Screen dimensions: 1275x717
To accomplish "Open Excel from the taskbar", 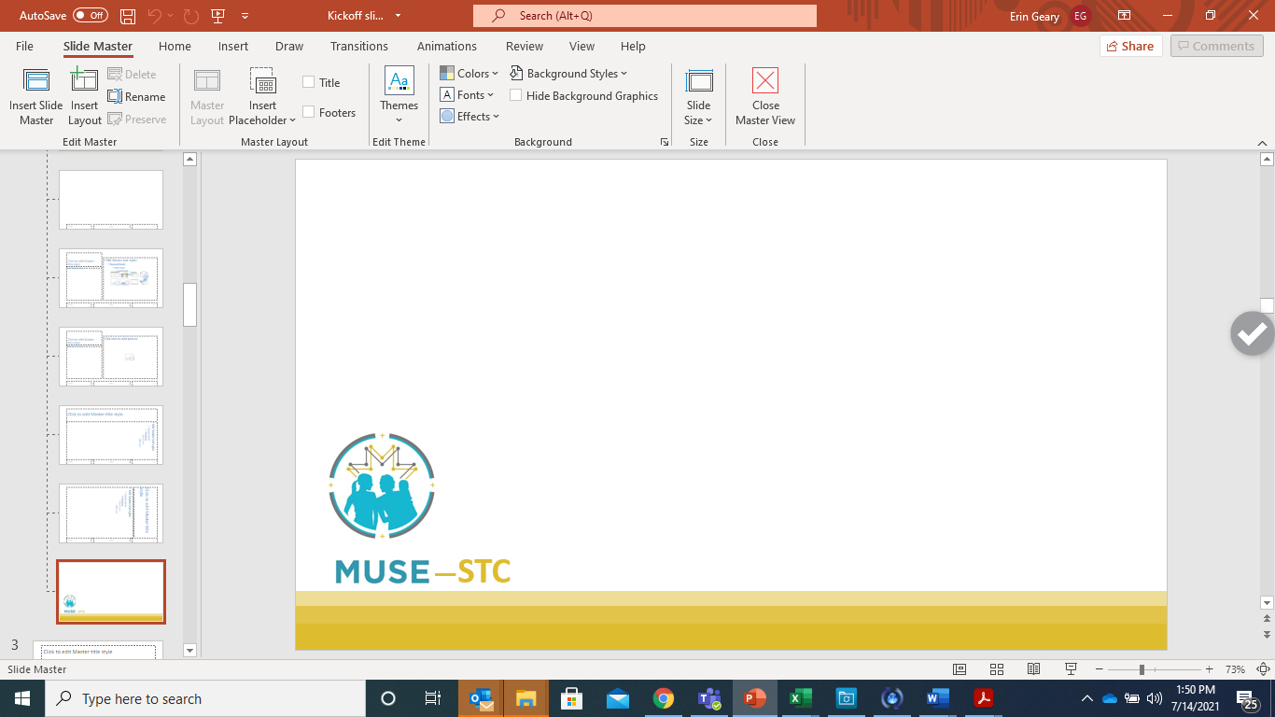I will pyautogui.click(x=800, y=698).
